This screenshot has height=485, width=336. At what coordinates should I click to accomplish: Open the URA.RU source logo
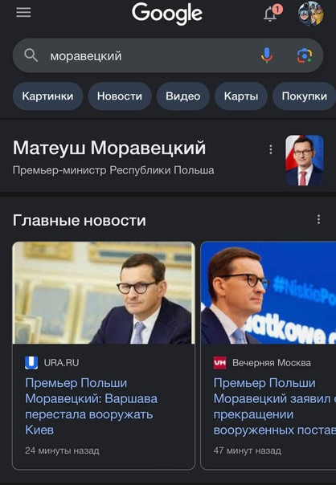point(31,362)
